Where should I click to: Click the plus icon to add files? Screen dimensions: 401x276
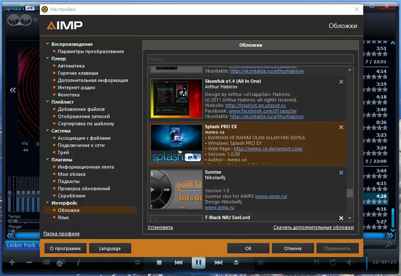[x=12, y=262]
